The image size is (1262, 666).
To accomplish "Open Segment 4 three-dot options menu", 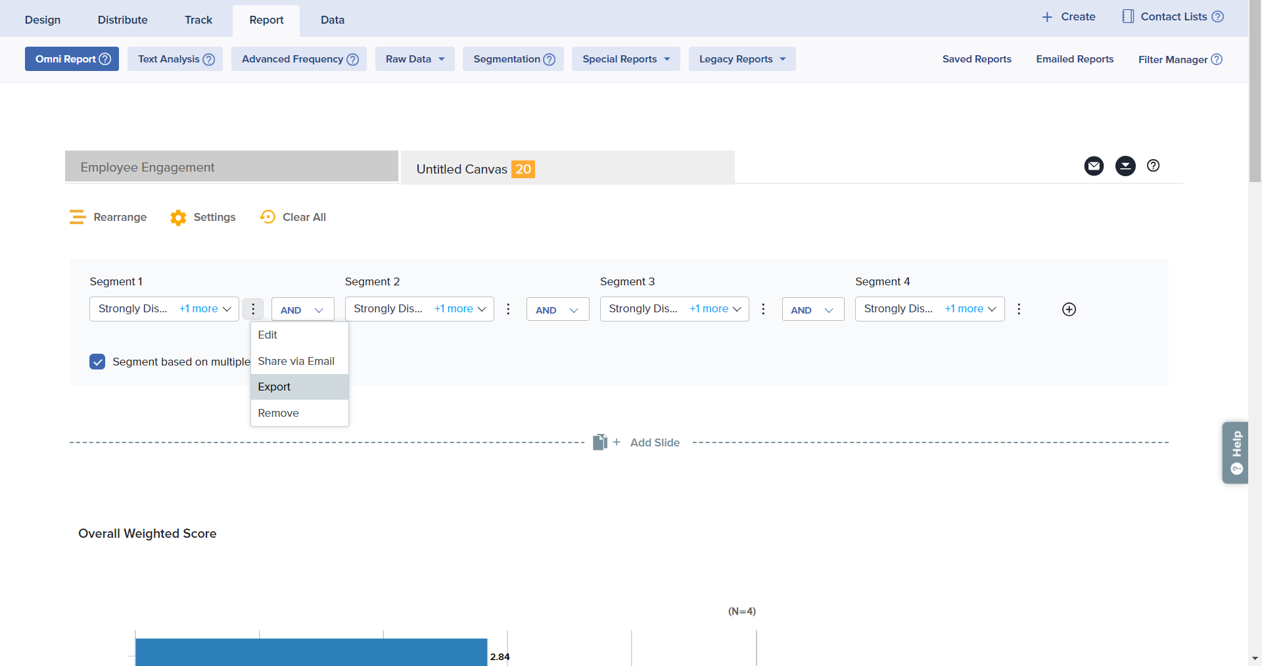I will [1019, 309].
